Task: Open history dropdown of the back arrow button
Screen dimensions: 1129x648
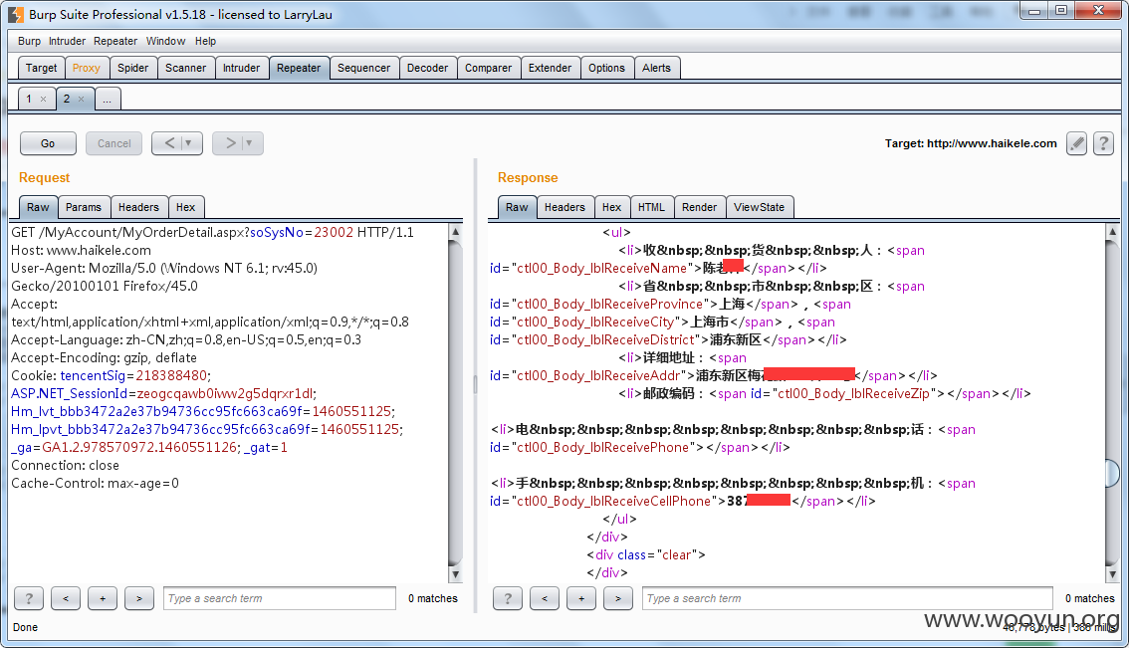Action: (188, 143)
